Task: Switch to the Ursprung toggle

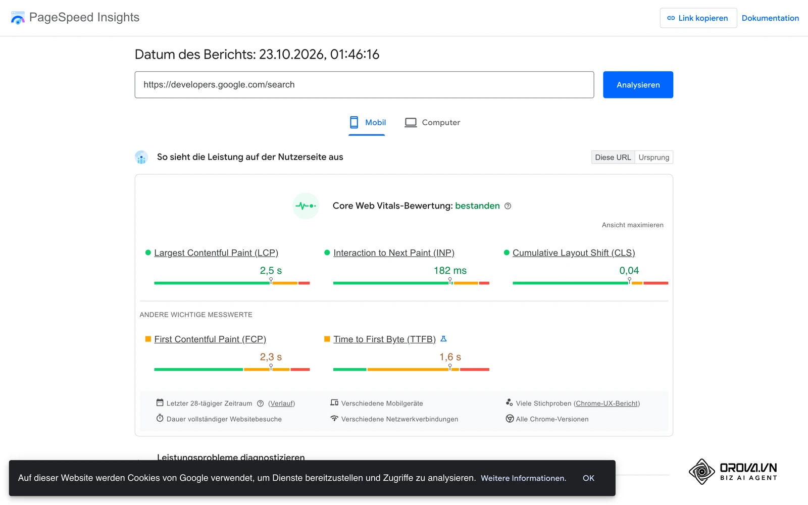Action: [x=654, y=158]
